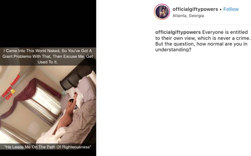Image resolution: width=251 pixels, height=156 pixels.
Task: Select the red Happy Naked Day sticker text
Action: [11, 87]
